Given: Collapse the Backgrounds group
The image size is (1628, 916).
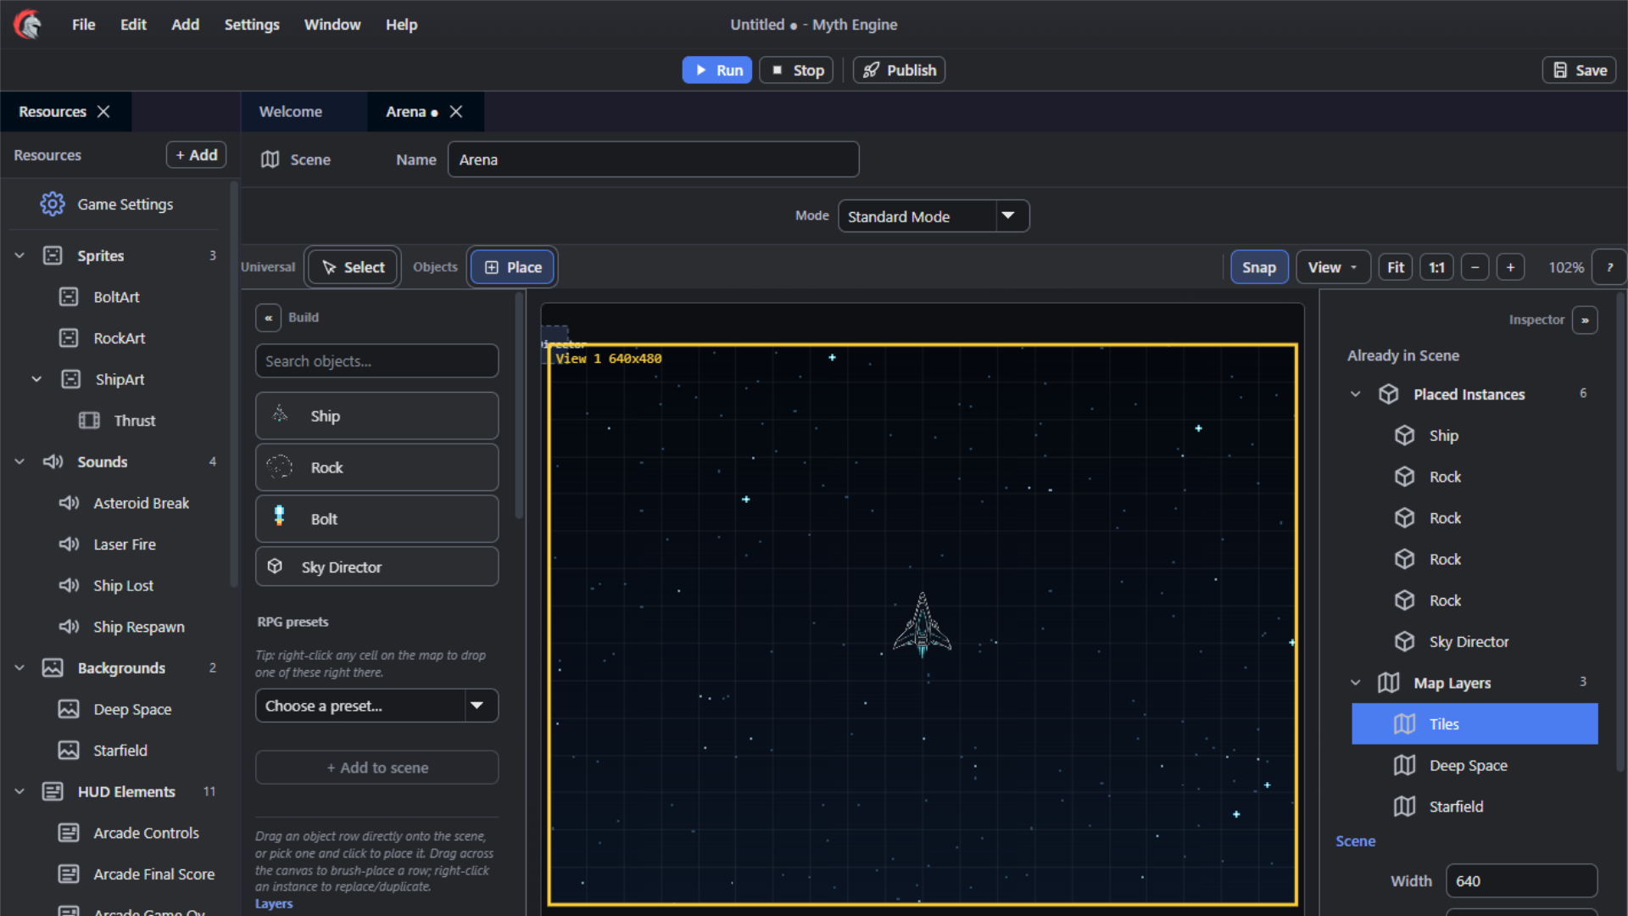Looking at the screenshot, I should [20, 668].
